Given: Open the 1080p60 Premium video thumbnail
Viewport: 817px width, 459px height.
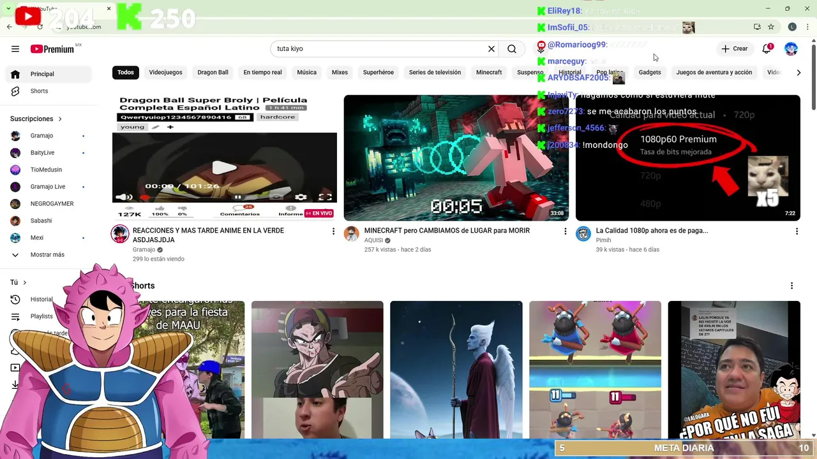Looking at the screenshot, I should [687, 157].
